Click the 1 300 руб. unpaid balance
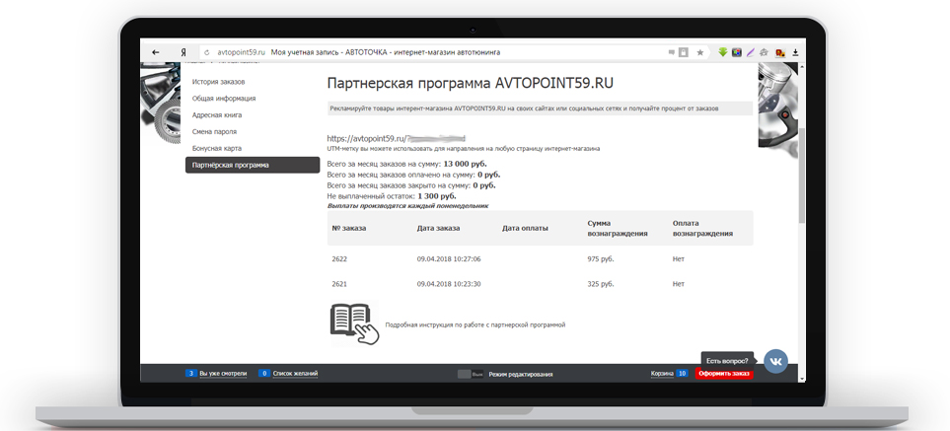The height and width of the screenshot is (431, 950). coord(437,196)
